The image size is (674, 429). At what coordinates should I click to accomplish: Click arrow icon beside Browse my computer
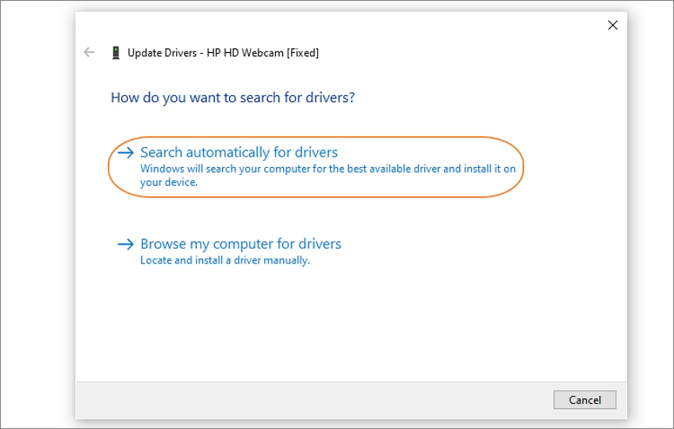pos(125,244)
